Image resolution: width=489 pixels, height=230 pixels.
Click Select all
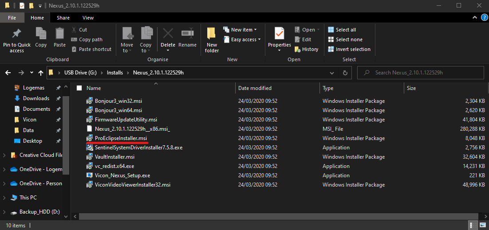[x=342, y=30]
